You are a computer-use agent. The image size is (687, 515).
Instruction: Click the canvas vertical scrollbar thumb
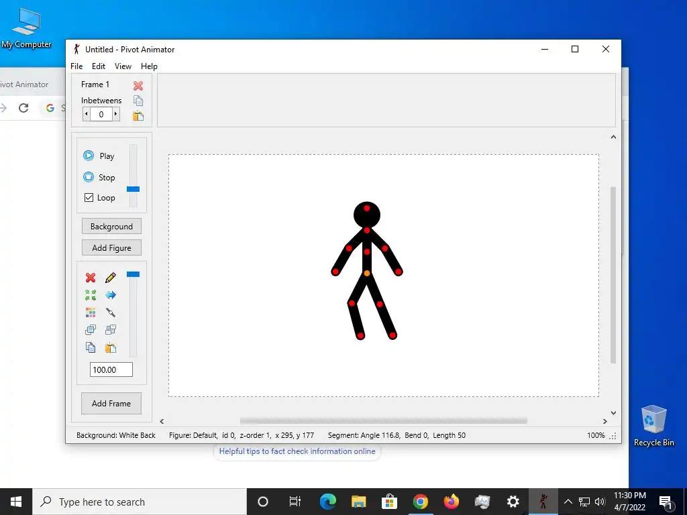pyautogui.click(x=613, y=275)
